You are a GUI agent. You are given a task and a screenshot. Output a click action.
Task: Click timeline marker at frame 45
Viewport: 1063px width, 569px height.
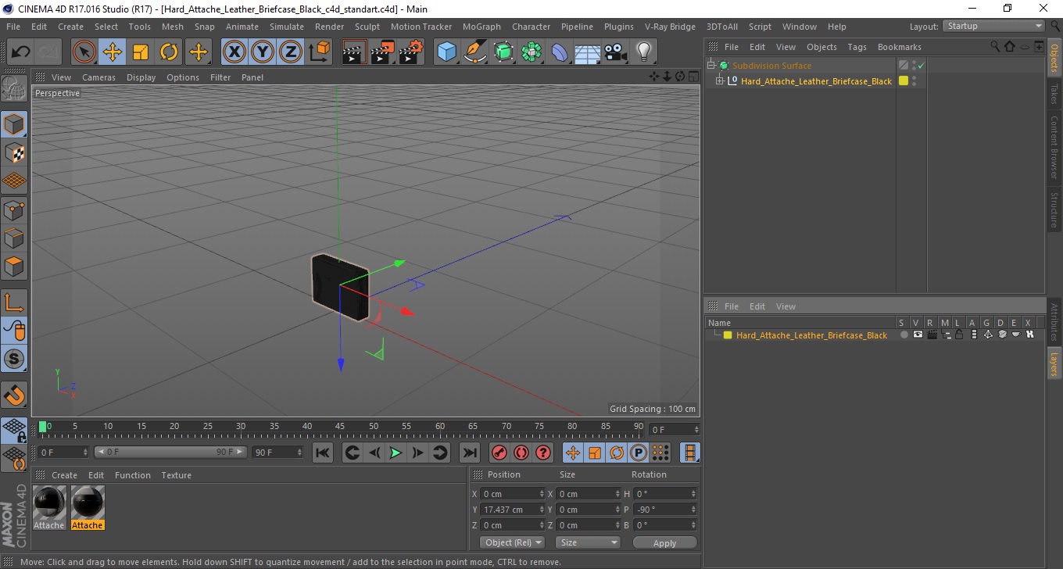(x=340, y=427)
